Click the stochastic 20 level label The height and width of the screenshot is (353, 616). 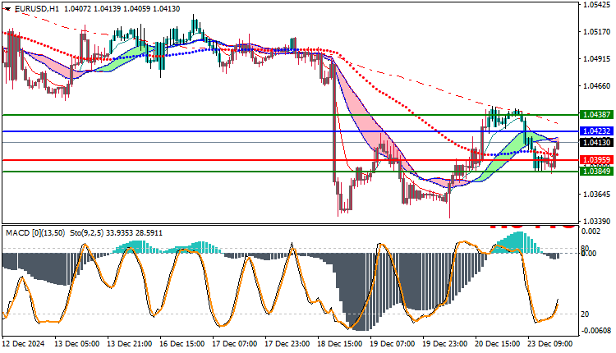point(585,314)
